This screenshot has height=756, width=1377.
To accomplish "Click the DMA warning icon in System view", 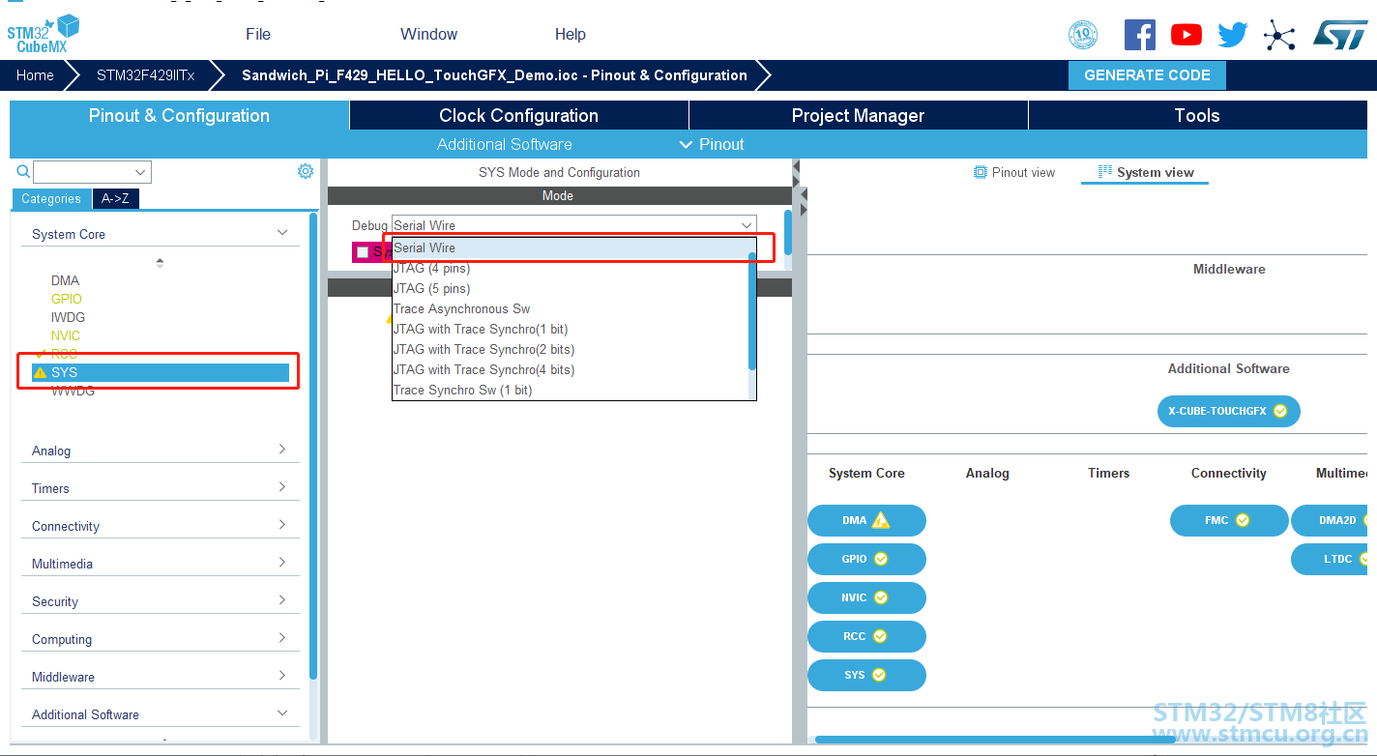I will pos(880,520).
